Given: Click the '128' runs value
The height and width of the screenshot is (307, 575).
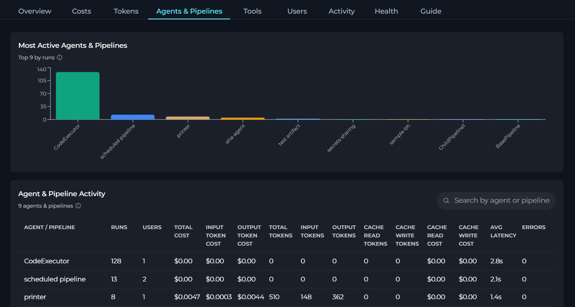Looking at the screenshot, I should click(x=116, y=261).
